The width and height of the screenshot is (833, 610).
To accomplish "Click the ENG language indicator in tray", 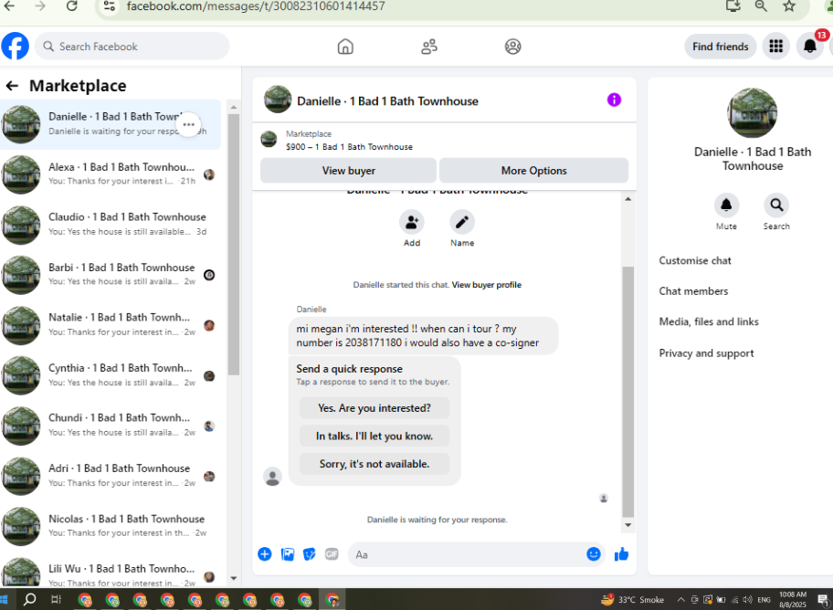I will [x=764, y=600].
